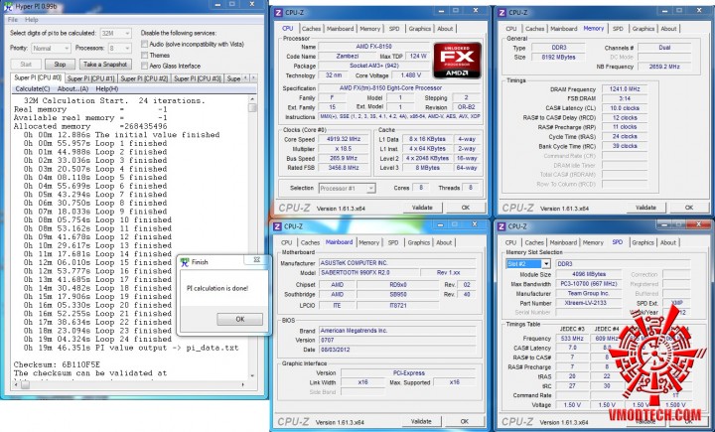Click CPU-Z logo icon in Mainboard window title
This screenshot has width=715, height=432.
tap(278, 226)
